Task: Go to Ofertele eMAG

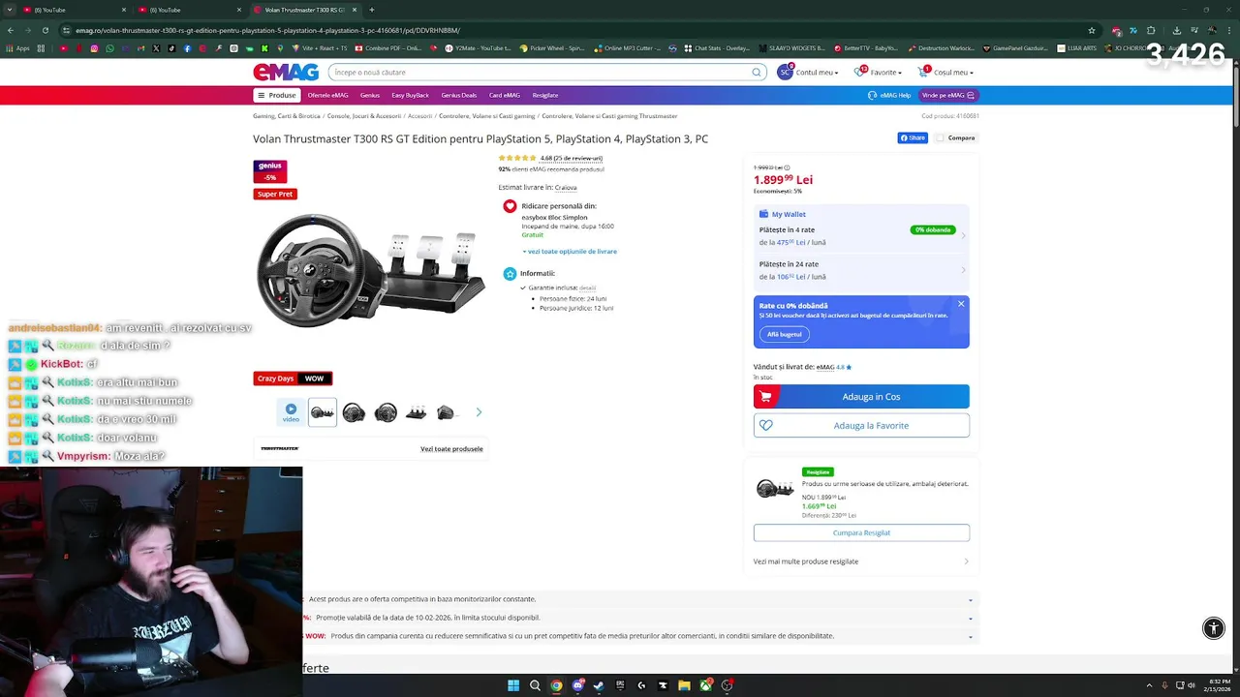Action: (x=327, y=95)
